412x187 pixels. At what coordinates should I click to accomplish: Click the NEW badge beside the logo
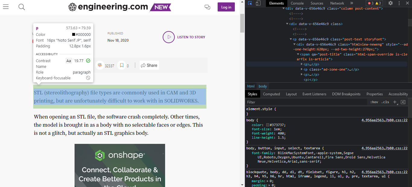[x=161, y=7]
